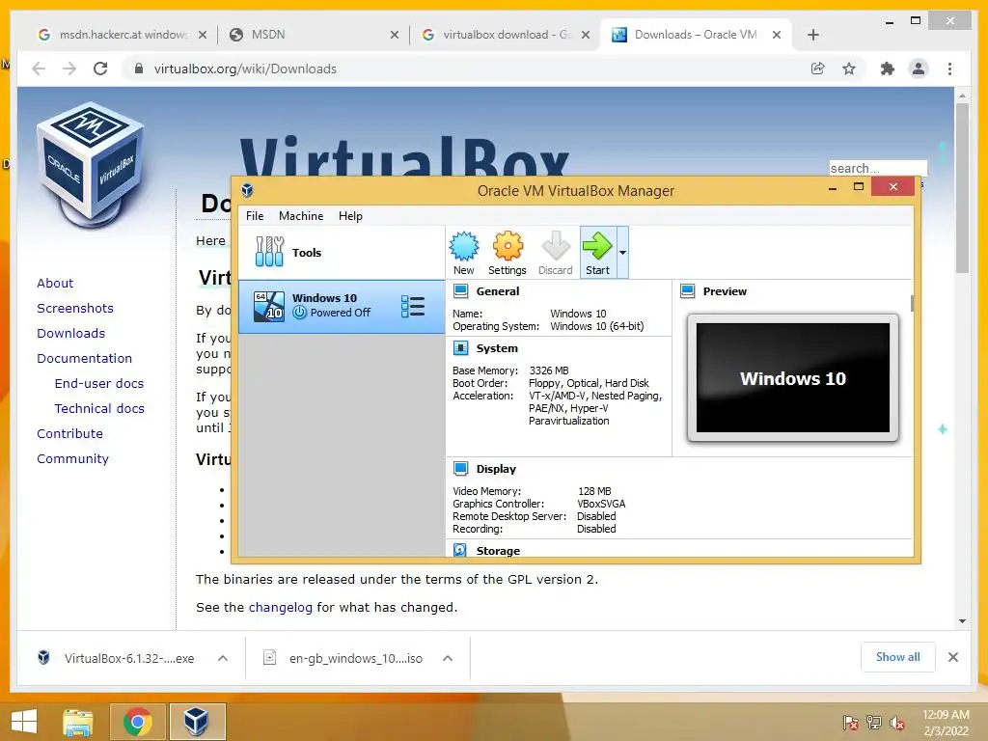Open the Documentation link
988x741 pixels.
85,359
